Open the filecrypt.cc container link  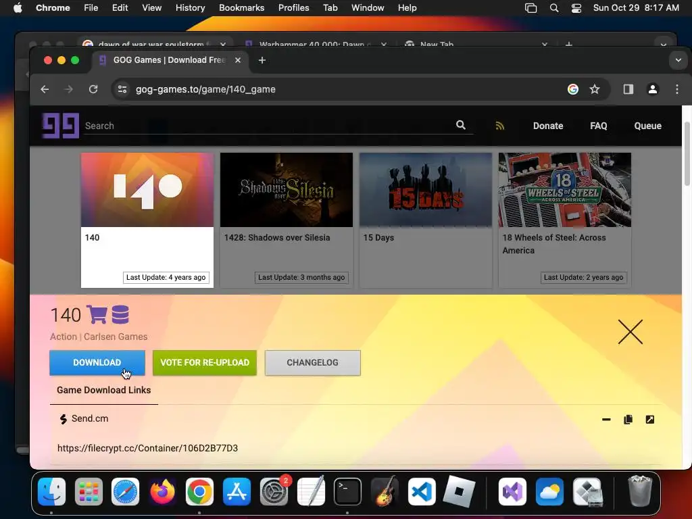pyautogui.click(x=147, y=448)
